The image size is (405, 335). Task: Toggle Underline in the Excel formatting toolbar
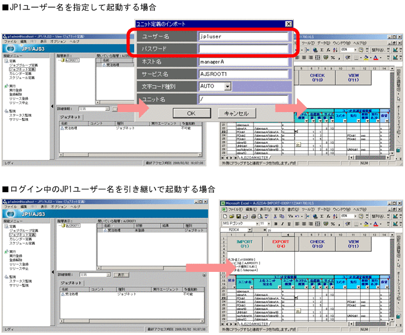pyautogui.click(x=289, y=224)
